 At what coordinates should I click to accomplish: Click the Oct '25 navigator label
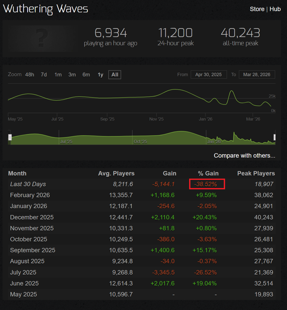tap(140, 142)
